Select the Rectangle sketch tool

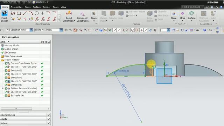(x=19, y=13)
